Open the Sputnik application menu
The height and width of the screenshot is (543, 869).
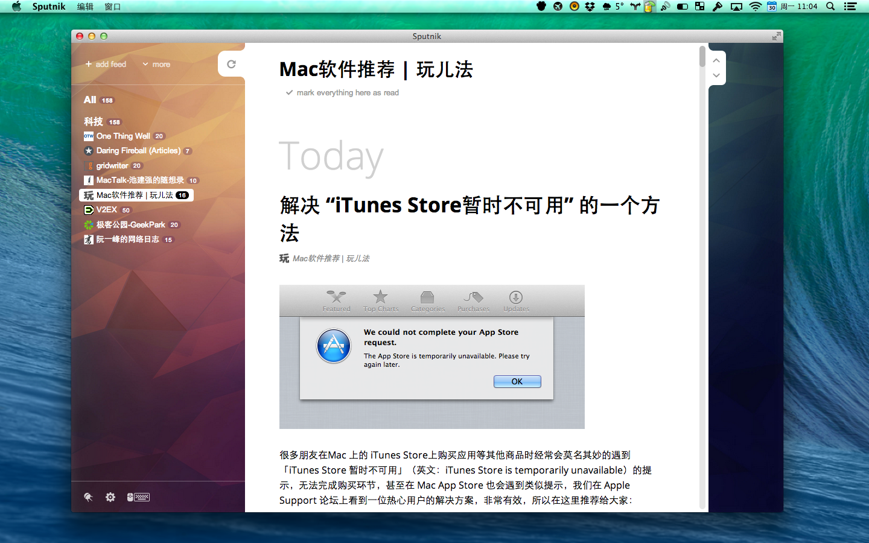(x=49, y=7)
